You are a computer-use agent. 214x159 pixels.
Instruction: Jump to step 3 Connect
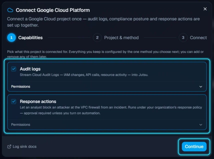tap(193, 38)
